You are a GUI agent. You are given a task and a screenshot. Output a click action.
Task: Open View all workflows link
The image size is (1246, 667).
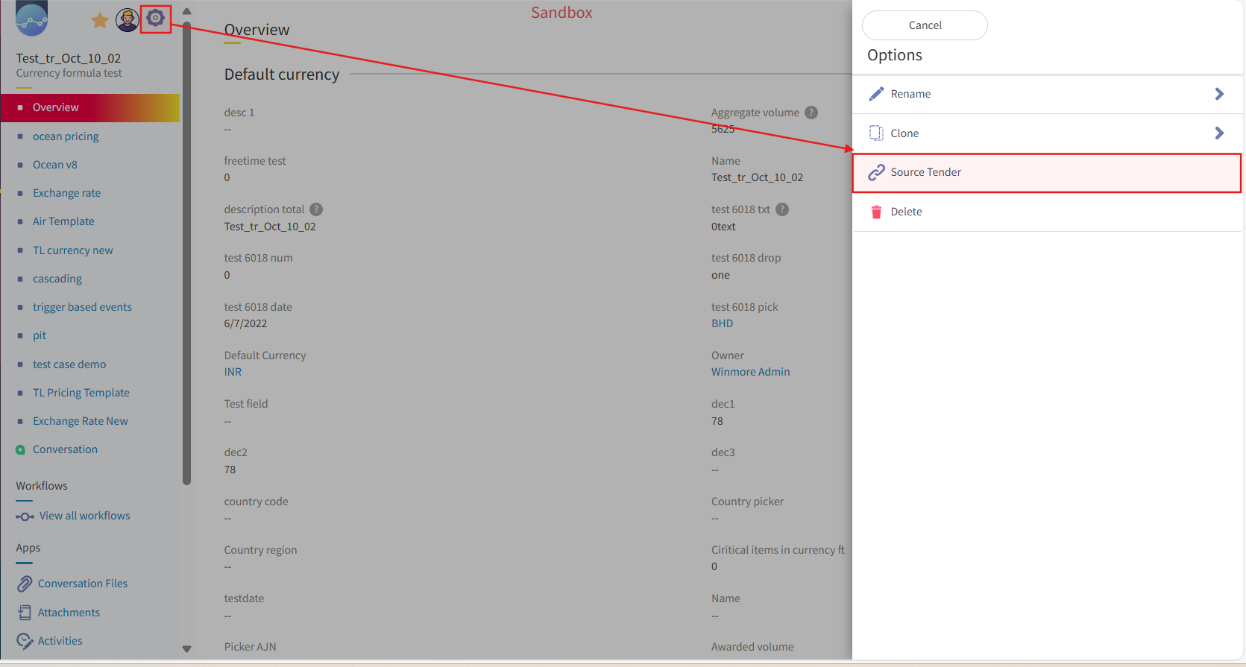pos(84,516)
